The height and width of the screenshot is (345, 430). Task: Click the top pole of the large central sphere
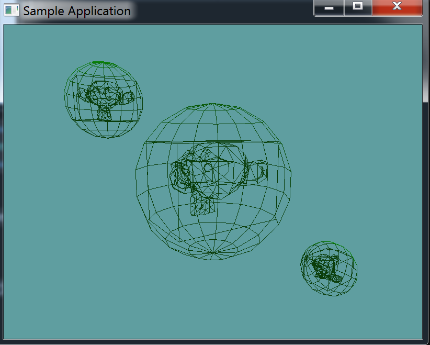(212, 104)
